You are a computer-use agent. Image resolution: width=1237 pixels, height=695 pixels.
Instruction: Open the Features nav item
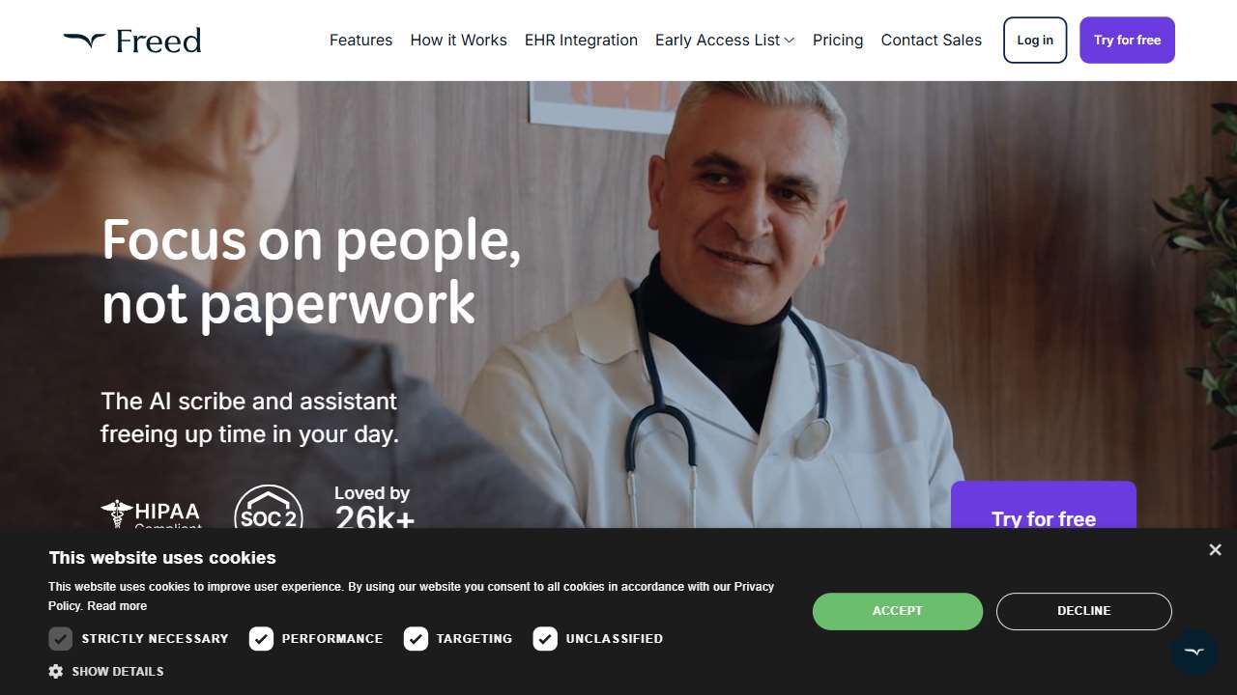(360, 41)
